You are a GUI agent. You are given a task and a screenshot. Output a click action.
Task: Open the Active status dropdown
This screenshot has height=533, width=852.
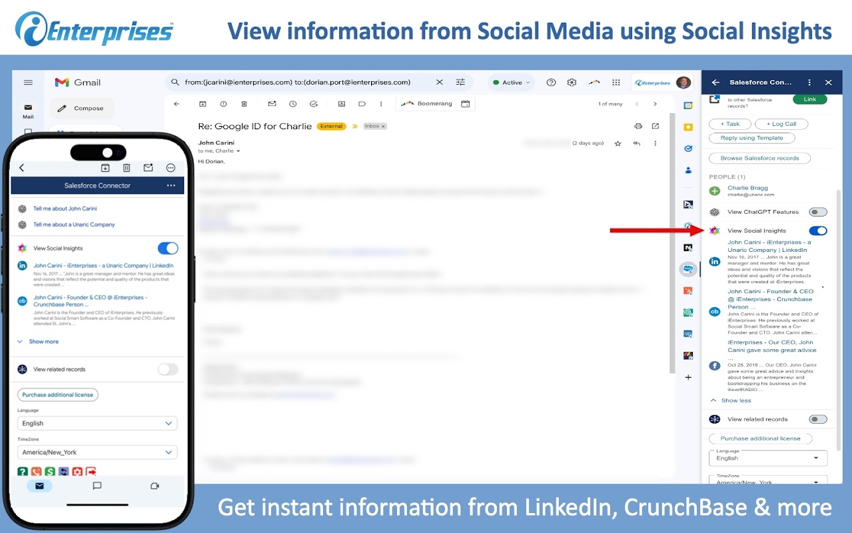(x=512, y=83)
